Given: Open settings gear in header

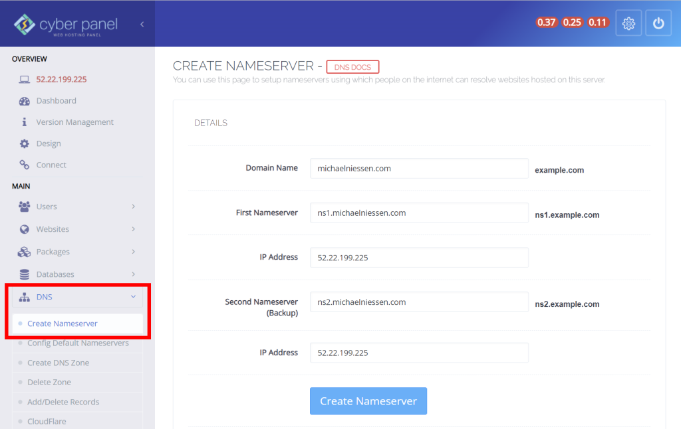Looking at the screenshot, I should click(x=628, y=23).
